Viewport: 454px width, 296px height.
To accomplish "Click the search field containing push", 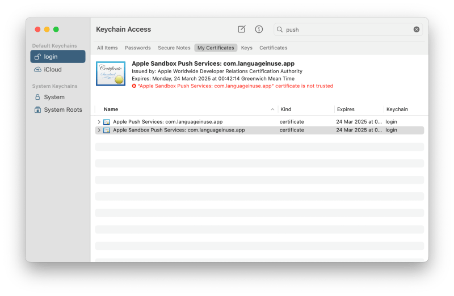I will click(348, 29).
